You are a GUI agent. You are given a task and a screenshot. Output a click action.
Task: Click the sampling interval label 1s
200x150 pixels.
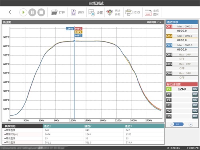point(154,22)
